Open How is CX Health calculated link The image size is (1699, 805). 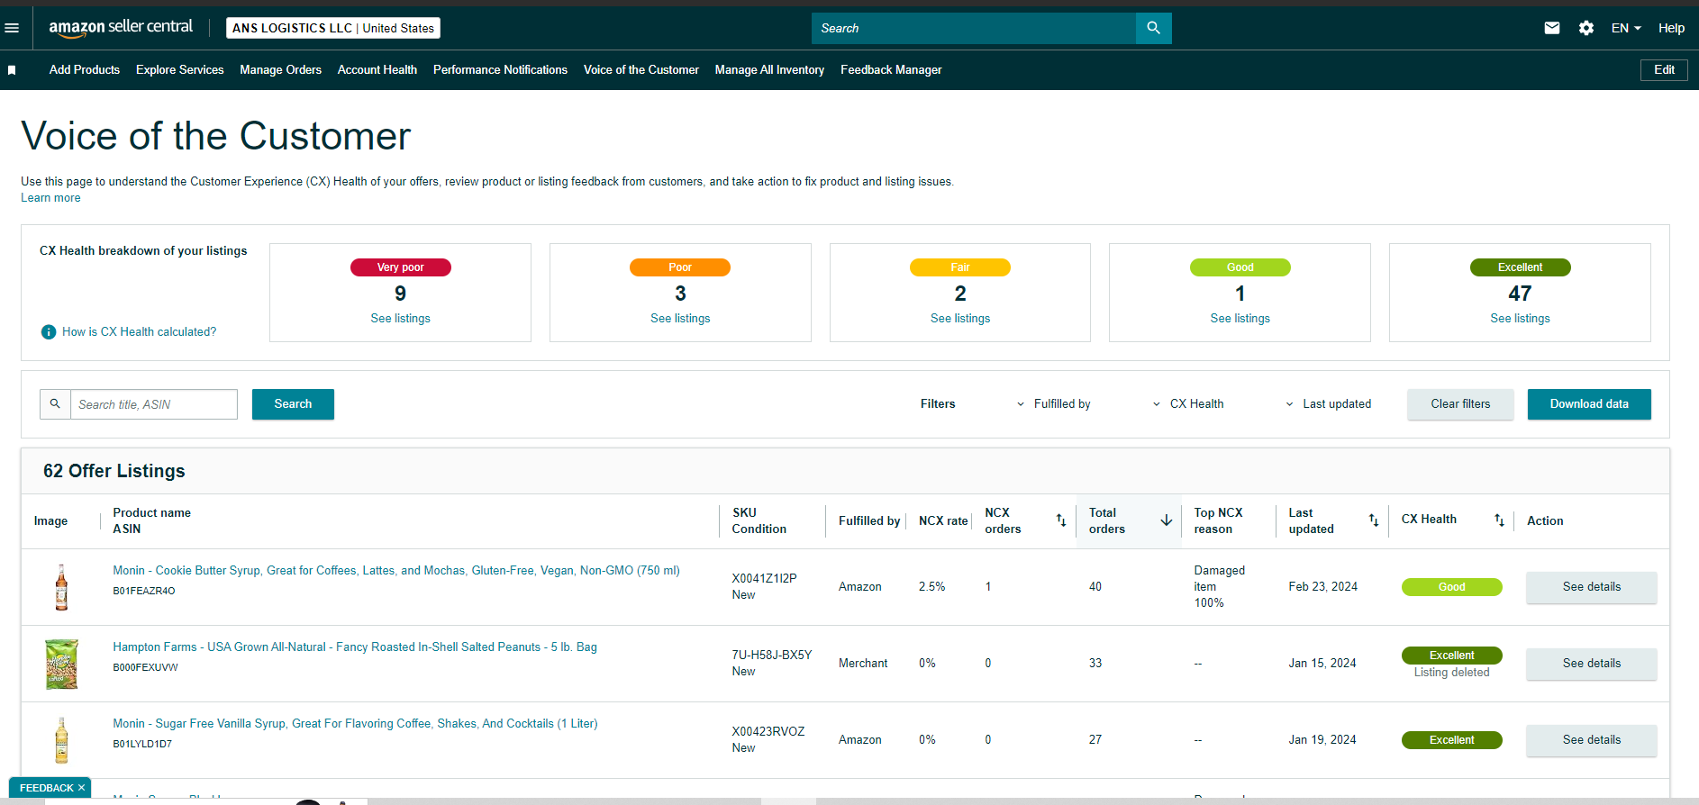pos(139,332)
